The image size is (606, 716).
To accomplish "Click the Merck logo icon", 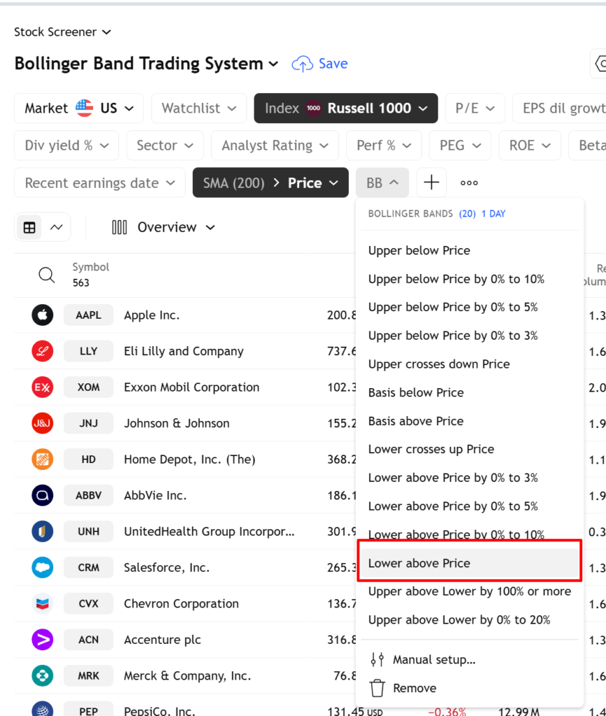I will click(x=43, y=676).
